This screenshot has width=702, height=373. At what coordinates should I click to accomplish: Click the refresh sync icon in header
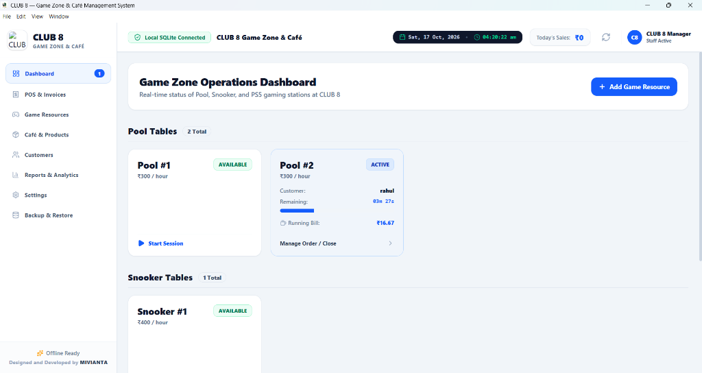click(x=606, y=37)
